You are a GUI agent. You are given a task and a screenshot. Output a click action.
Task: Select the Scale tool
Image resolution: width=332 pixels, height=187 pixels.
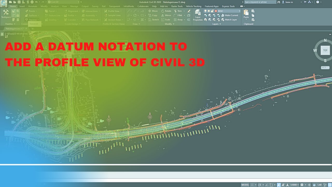(x=165, y=20)
